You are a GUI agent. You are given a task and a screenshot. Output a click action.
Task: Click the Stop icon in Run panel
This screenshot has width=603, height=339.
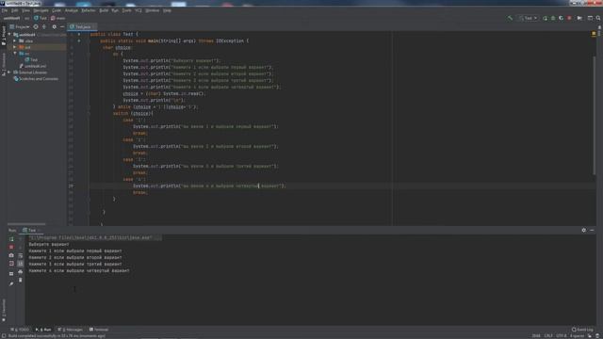click(x=11, y=247)
